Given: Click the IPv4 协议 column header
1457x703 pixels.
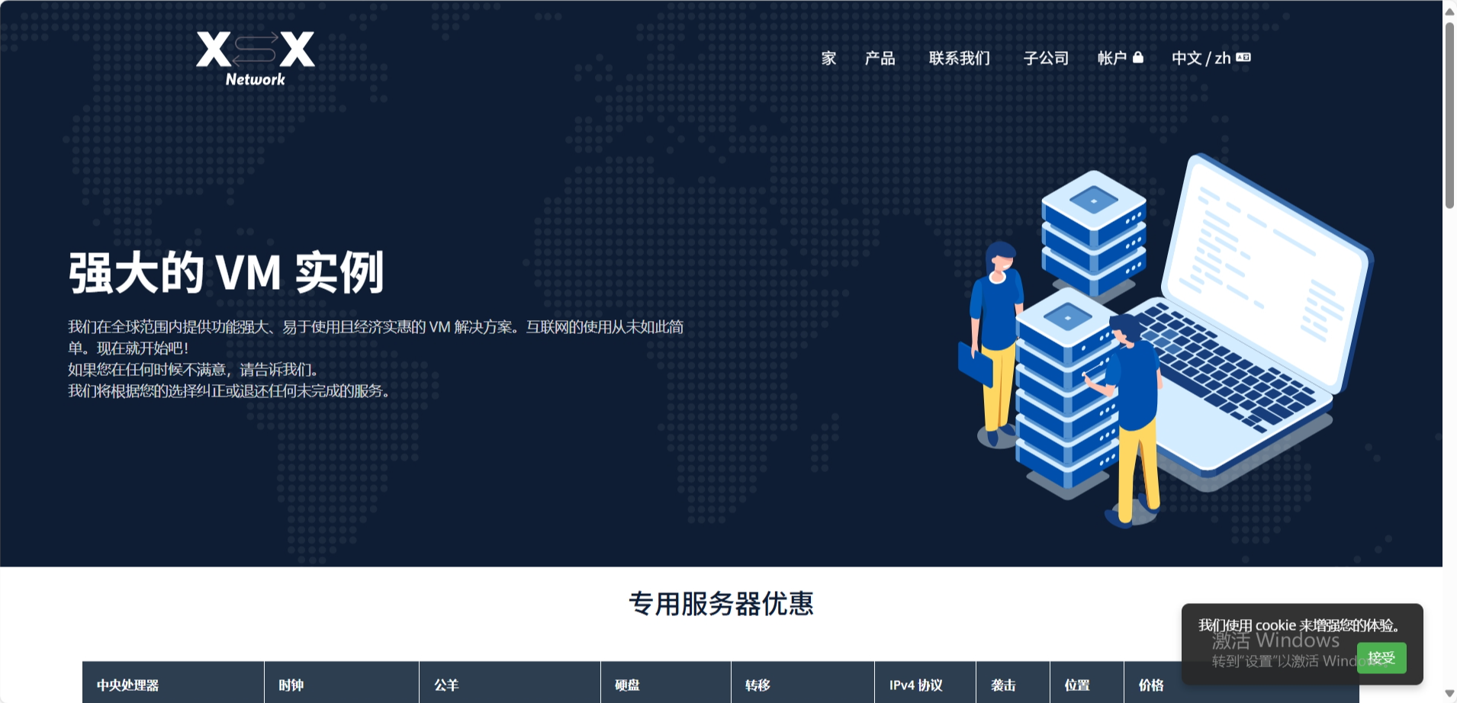Looking at the screenshot, I should [x=915, y=685].
